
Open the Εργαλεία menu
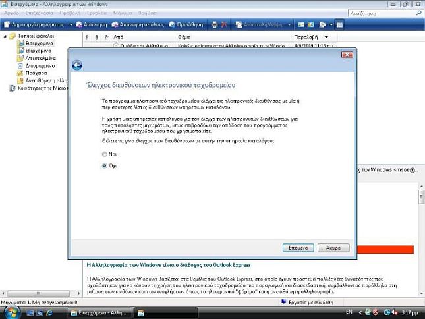(97, 13)
